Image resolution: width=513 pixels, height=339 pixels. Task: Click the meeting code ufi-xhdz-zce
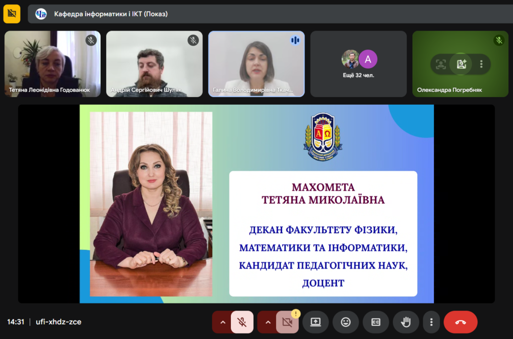(x=59, y=322)
